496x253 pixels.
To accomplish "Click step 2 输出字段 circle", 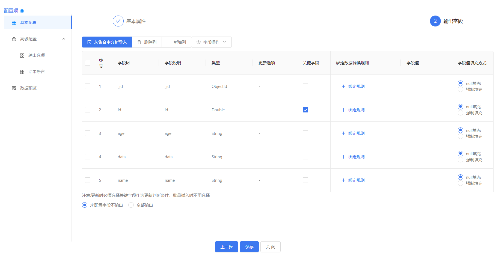I will click(x=435, y=21).
